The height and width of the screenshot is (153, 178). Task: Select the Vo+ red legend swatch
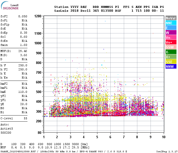pos(171,42)
